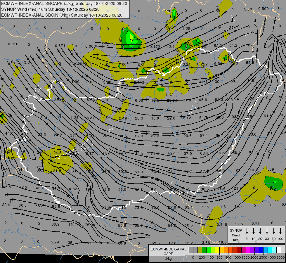Click the map value 12.4
The width and height of the screenshot is (286, 263).
click(x=171, y=47)
